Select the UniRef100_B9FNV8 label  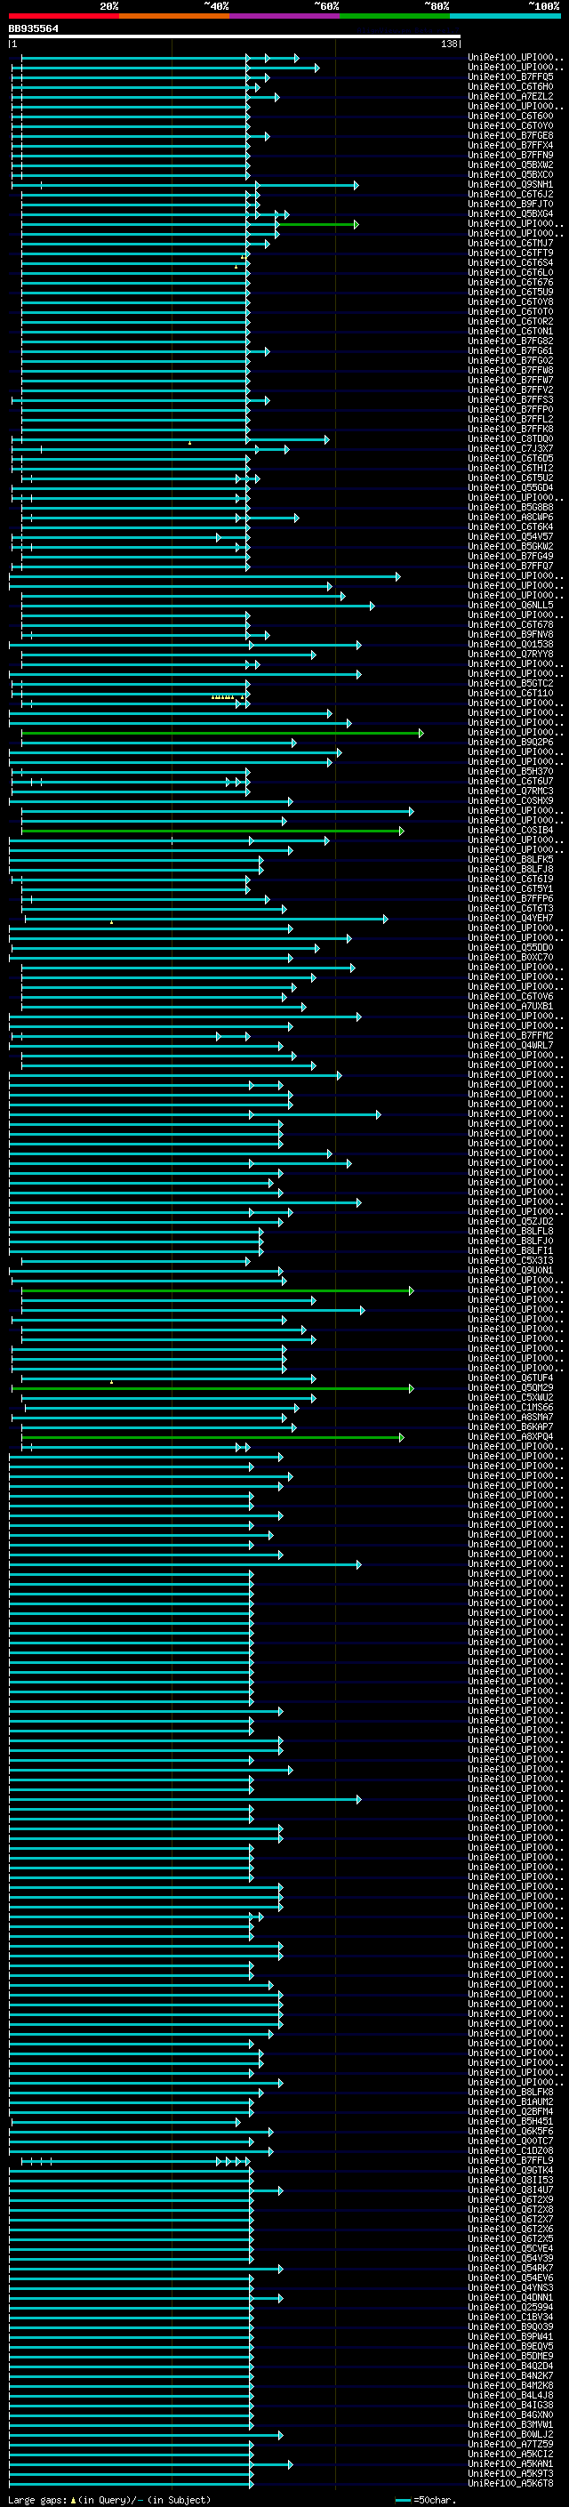tap(510, 635)
